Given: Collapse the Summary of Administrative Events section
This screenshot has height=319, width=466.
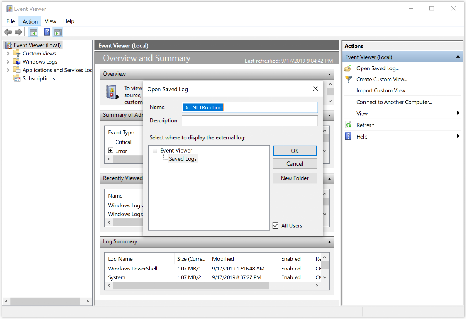Looking at the screenshot, I should pos(329,115).
